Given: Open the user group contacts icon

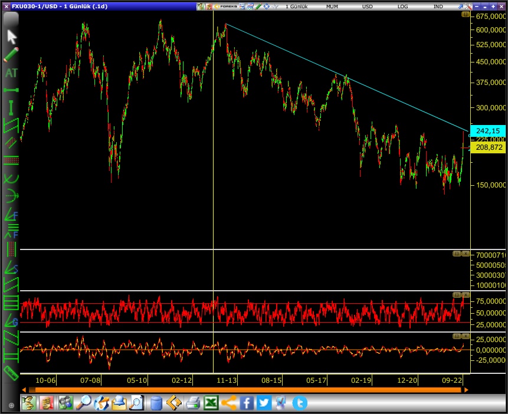Looking at the screenshot, I should point(65,403).
